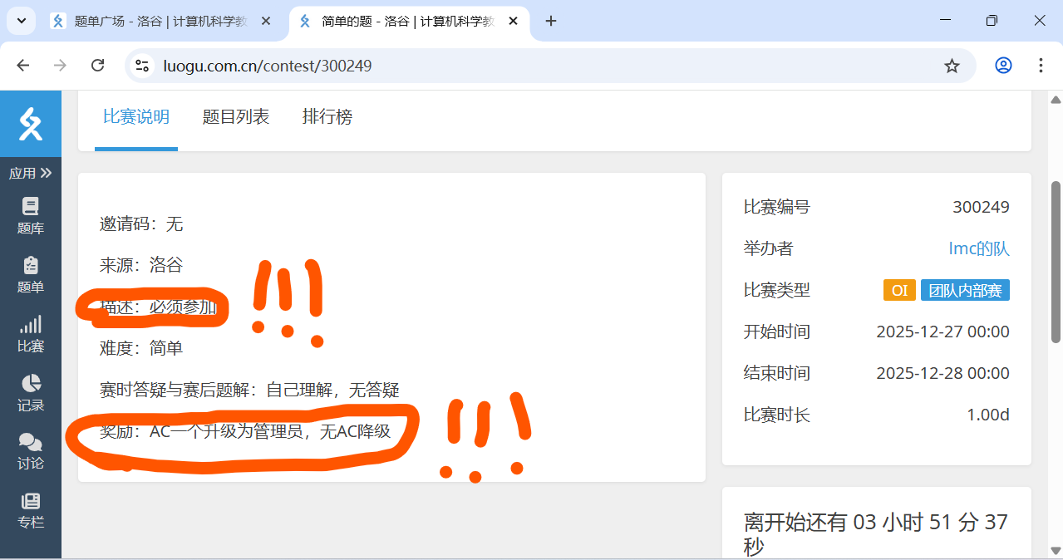Click the Luogu logo in sidebar
Screen dimensions: 1063x560
[31, 124]
